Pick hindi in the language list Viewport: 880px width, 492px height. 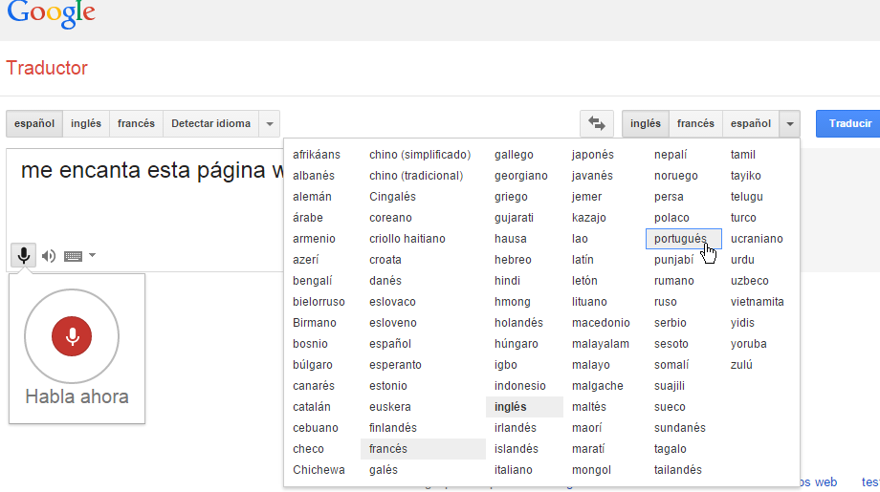click(507, 281)
